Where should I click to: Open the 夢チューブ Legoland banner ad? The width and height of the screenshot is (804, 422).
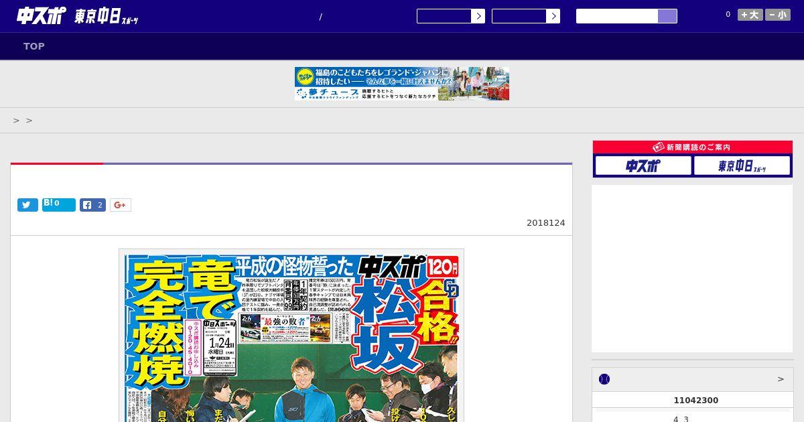[x=402, y=84]
